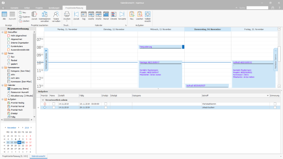Click Zurück in Projekte bearbeiten group

coord(34,16)
